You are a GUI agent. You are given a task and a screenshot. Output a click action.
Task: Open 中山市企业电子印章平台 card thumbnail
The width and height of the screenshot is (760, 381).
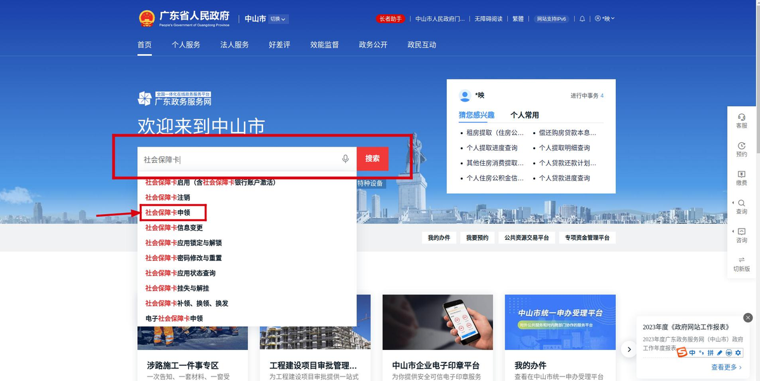pos(438,322)
